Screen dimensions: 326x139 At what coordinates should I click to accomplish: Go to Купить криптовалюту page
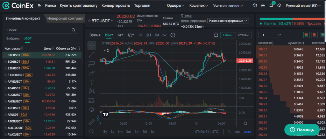(x=79, y=6)
